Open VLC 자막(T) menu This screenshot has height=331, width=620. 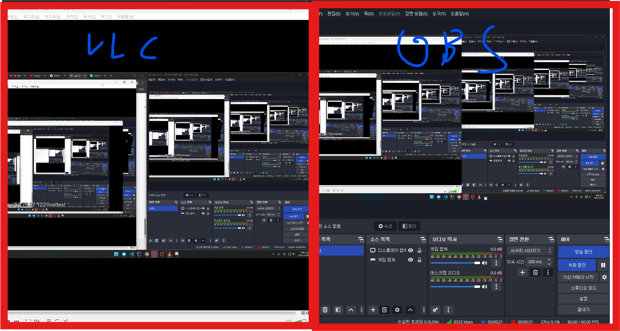click(x=72, y=16)
